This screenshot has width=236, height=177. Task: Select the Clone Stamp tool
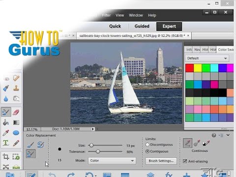coord(16,88)
